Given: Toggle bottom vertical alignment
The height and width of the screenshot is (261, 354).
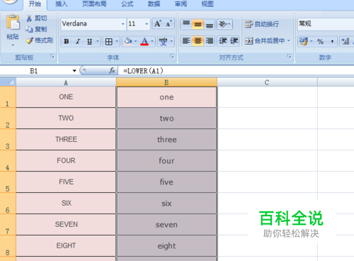Looking at the screenshot, I should [209, 24].
